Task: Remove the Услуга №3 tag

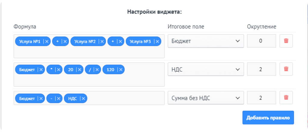Action: [x=157, y=42]
